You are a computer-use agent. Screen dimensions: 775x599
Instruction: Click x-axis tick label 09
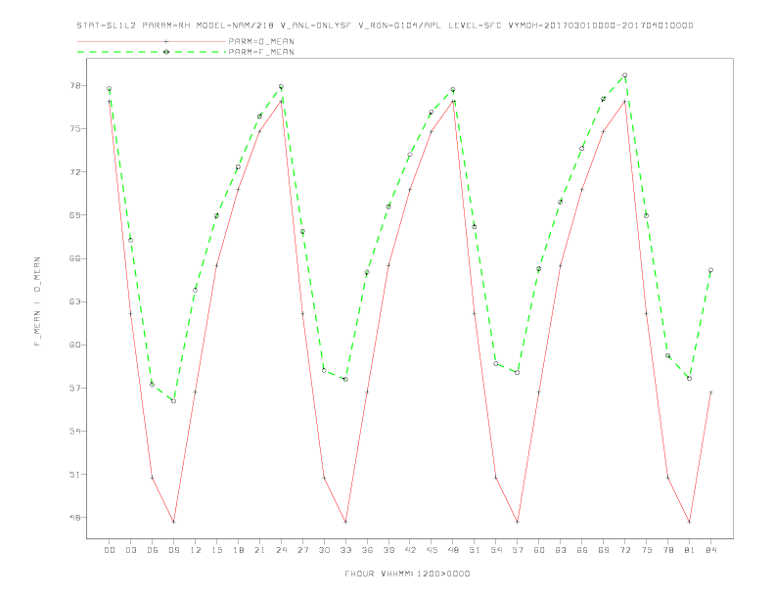click(x=173, y=550)
